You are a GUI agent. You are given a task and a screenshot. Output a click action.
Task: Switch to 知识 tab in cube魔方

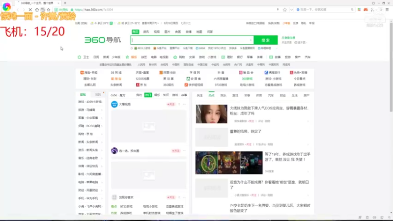[166, 95]
